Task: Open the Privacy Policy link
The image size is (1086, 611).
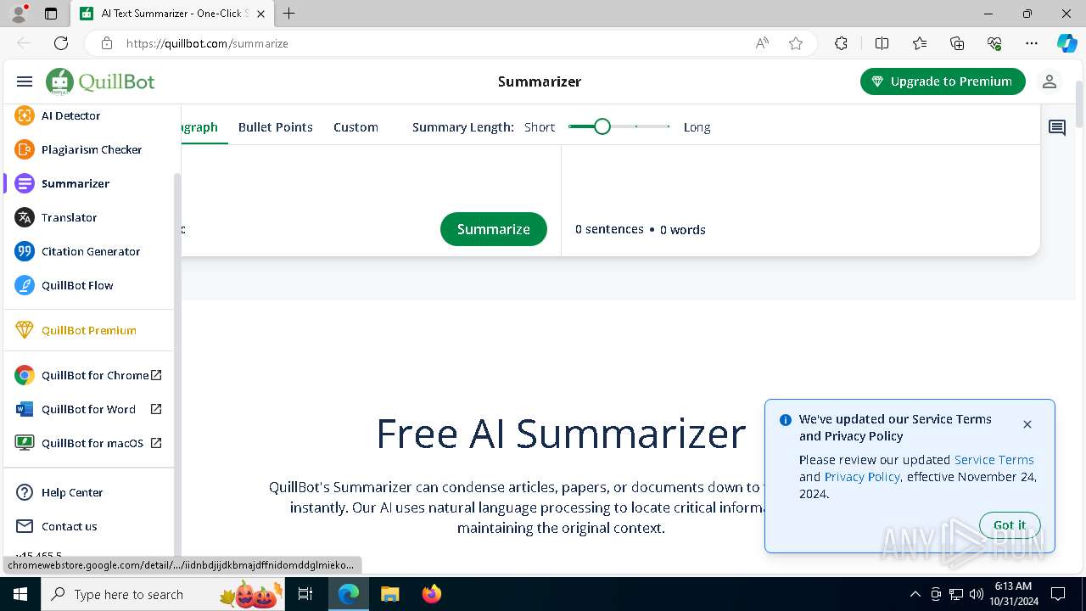Action: 862,477
